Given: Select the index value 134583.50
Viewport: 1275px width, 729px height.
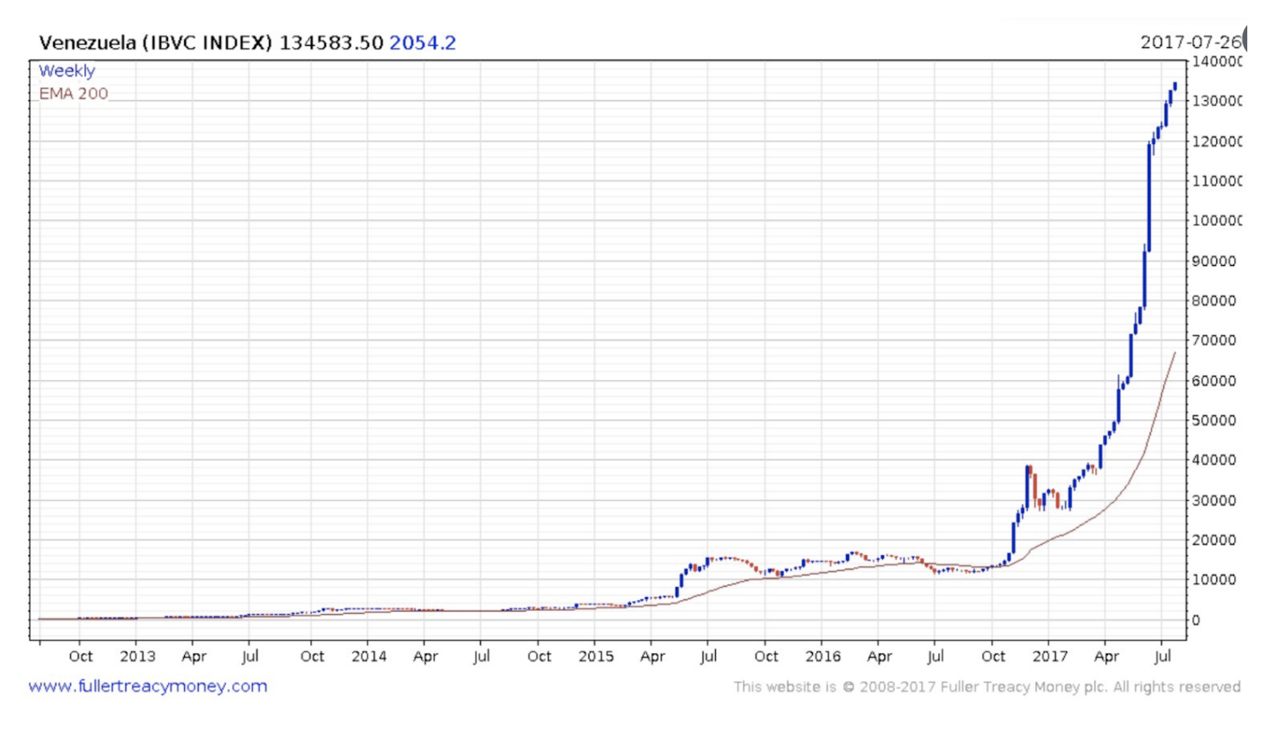Looking at the screenshot, I should point(331,42).
